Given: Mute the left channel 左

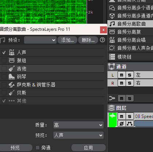Looking at the screenshot, I should pos(122,75).
